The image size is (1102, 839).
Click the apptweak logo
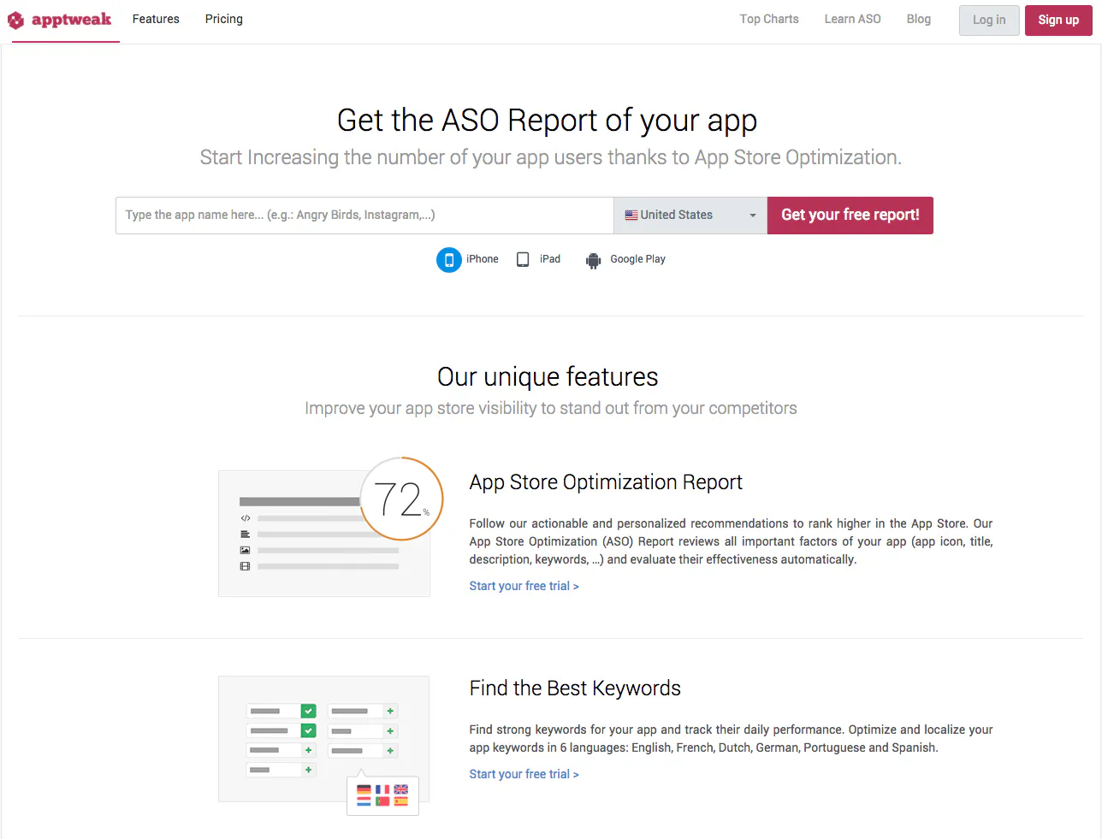(x=60, y=20)
